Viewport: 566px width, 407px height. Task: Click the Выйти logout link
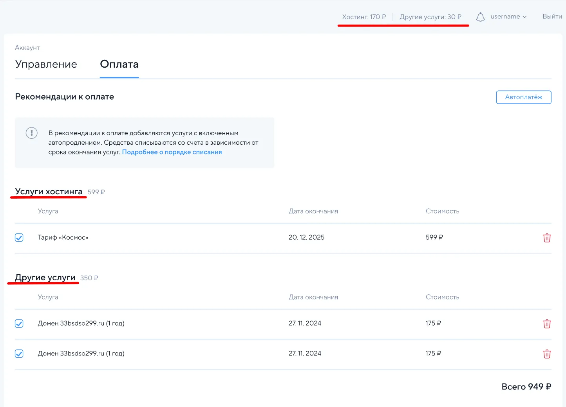click(x=552, y=16)
